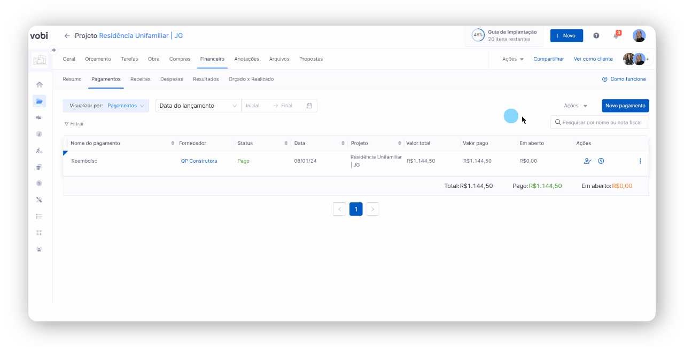Screen dimensions: 684x347
Task: Open the calendar icon in date range
Action: coord(309,106)
